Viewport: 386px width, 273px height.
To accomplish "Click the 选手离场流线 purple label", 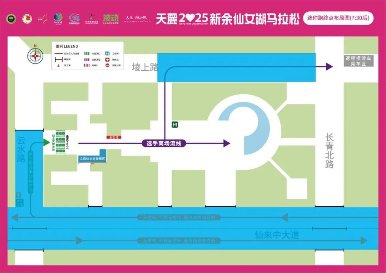I will pyautogui.click(x=164, y=143).
